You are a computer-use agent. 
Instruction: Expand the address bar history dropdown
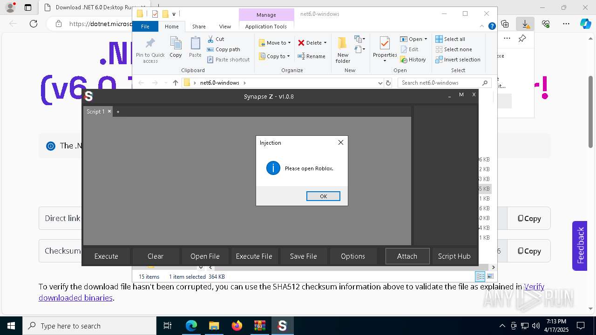380,83
